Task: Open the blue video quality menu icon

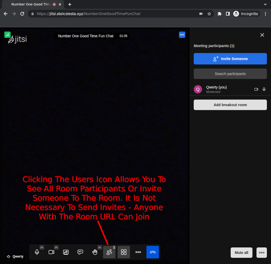Action: [x=182, y=35]
